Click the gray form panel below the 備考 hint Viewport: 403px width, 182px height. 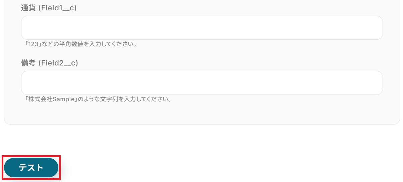click(202, 114)
